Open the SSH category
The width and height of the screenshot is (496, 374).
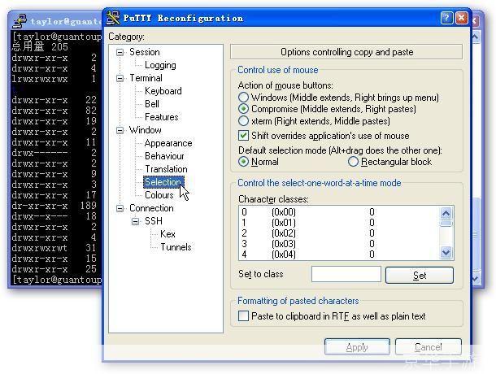[x=154, y=221]
